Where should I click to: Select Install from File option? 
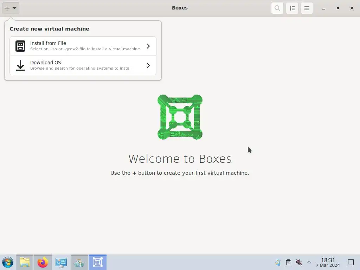coord(83,46)
